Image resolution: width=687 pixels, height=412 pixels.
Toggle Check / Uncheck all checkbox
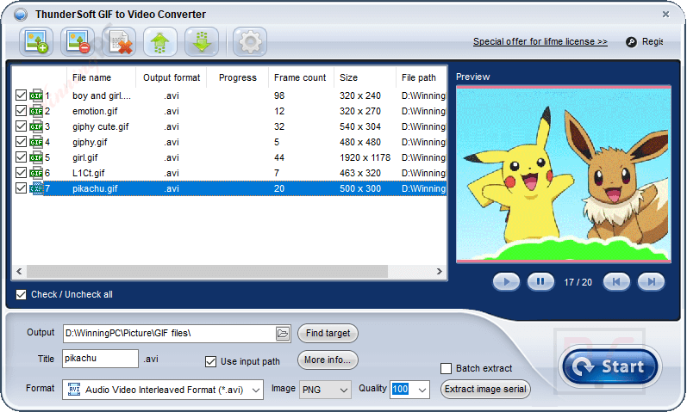21,294
